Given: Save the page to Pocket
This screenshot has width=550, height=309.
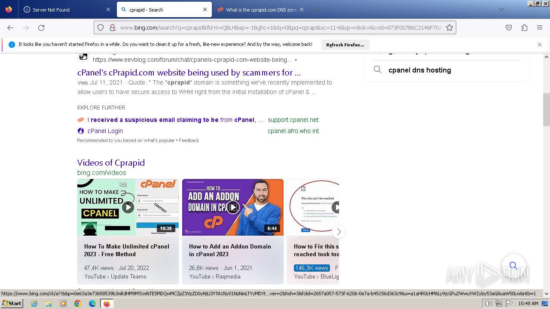Looking at the screenshot, I should [x=509, y=27].
